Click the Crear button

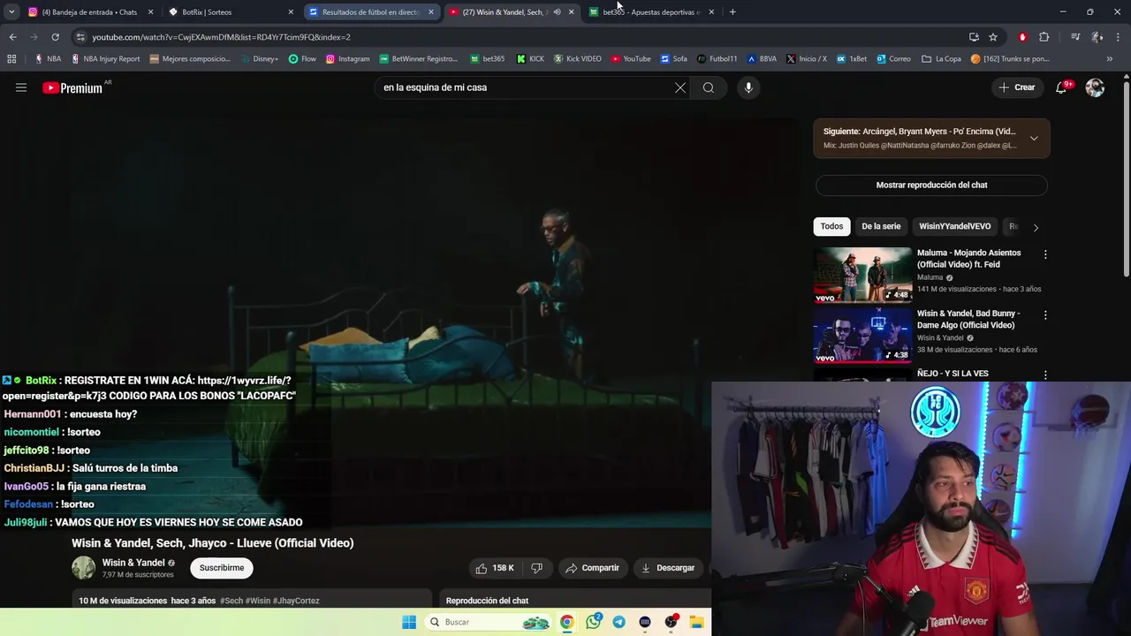pyautogui.click(x=1016, y=87)
